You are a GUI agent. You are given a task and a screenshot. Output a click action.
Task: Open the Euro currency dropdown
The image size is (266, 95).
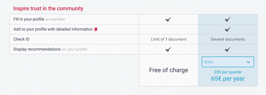228,62
